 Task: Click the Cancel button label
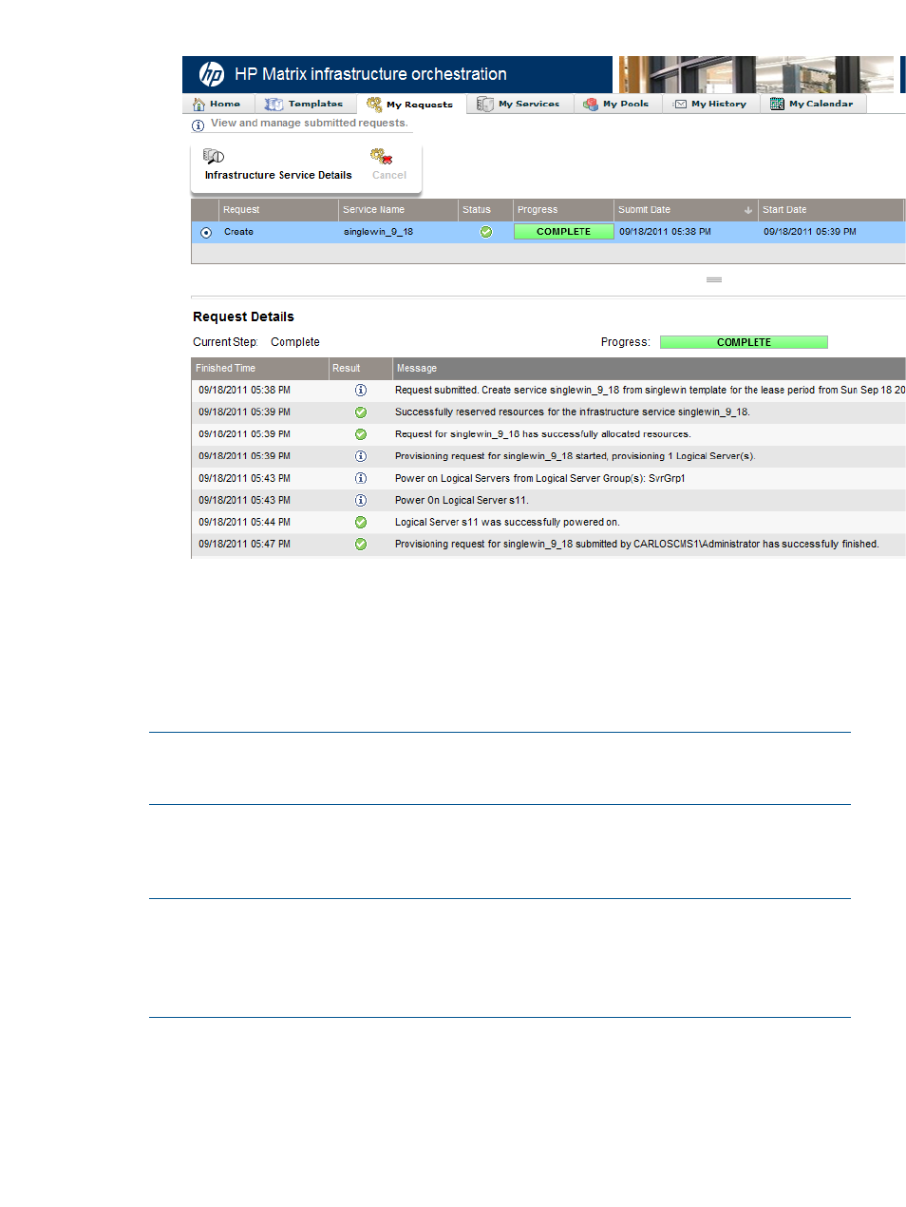pyautogui.click(x=389, y=176)
